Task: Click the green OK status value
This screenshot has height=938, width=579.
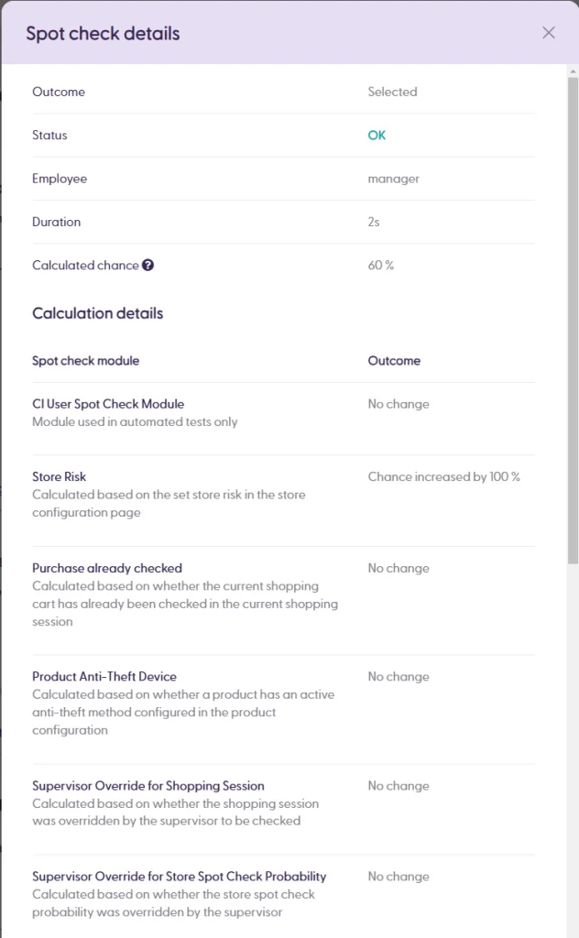Action: point(377,136)
